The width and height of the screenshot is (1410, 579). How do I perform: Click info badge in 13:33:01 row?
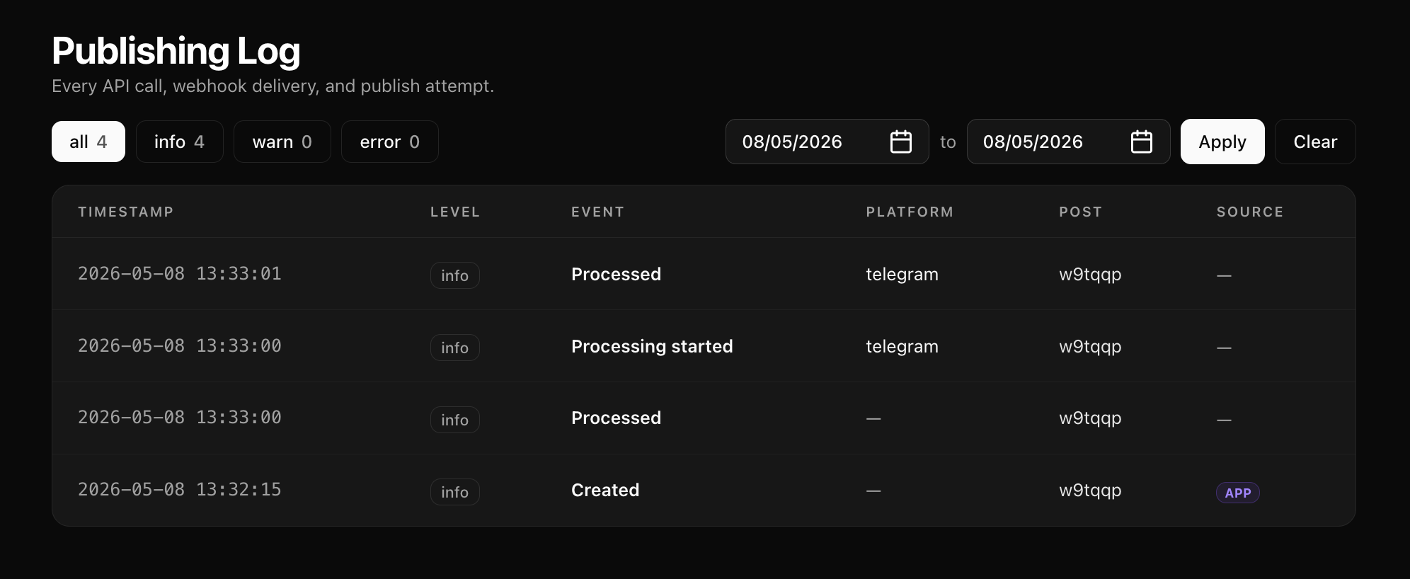pyautogui.click(x=455, y=275)
